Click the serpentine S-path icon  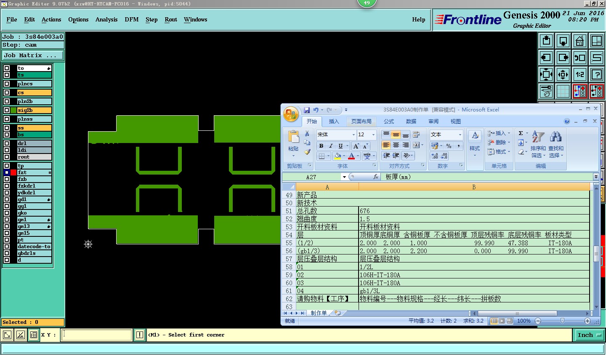click(597, 58)
